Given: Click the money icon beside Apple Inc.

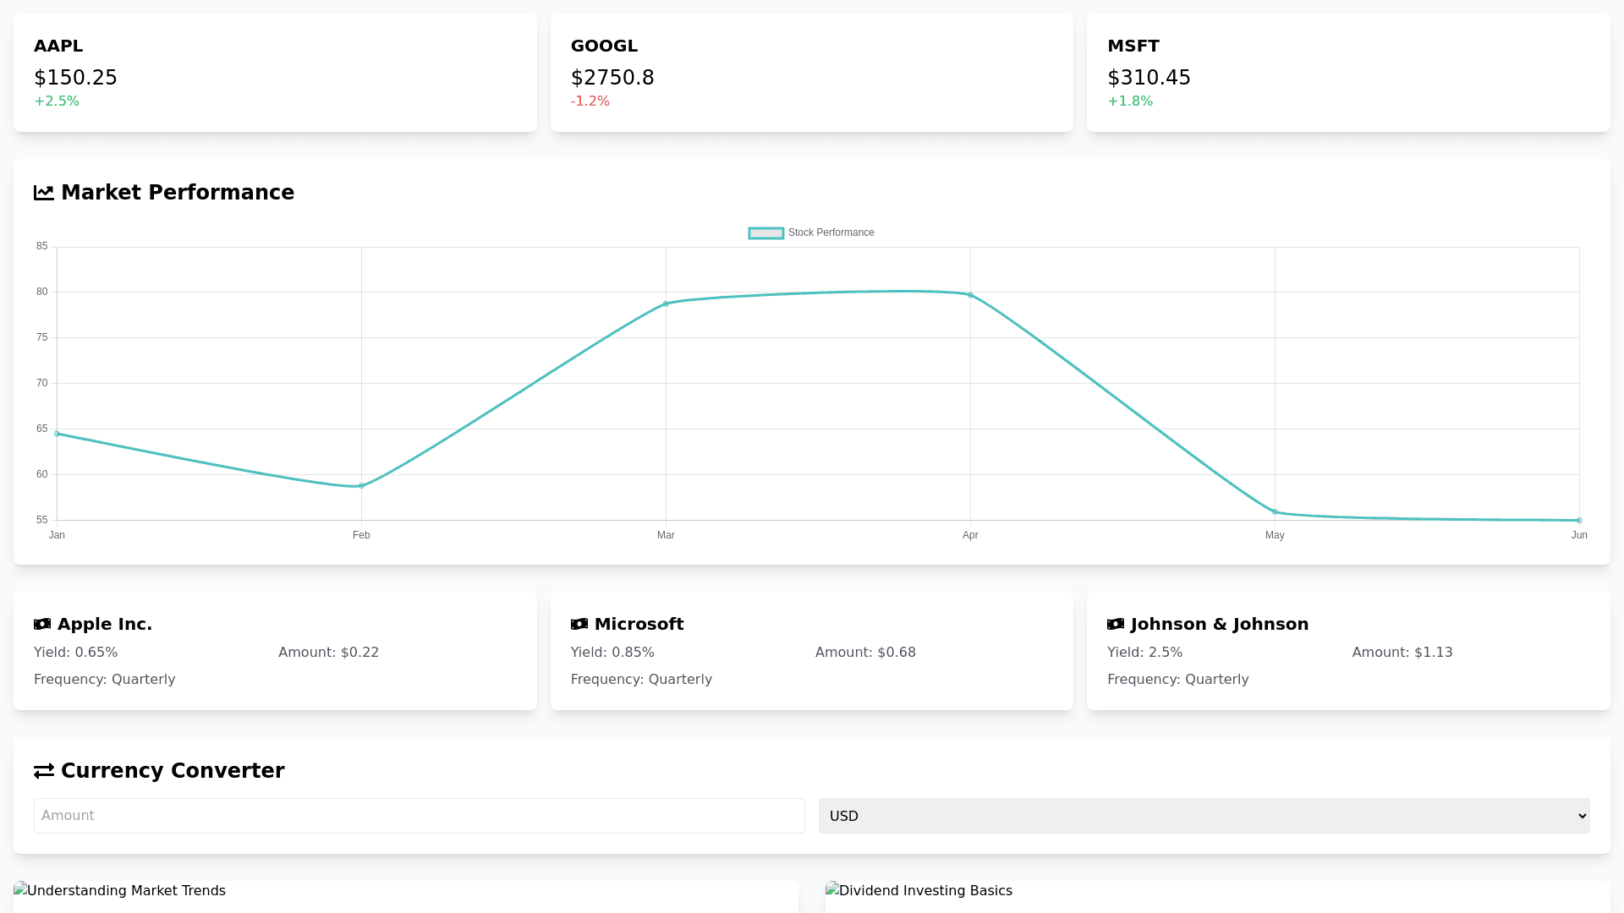Looking at the screenshot, I should (42, 624).
